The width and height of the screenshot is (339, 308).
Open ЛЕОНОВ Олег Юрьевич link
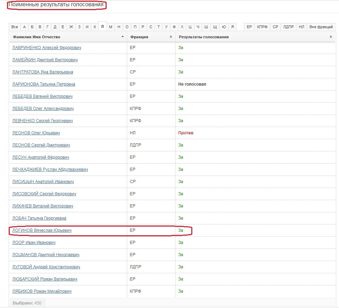tap(36, 133)
